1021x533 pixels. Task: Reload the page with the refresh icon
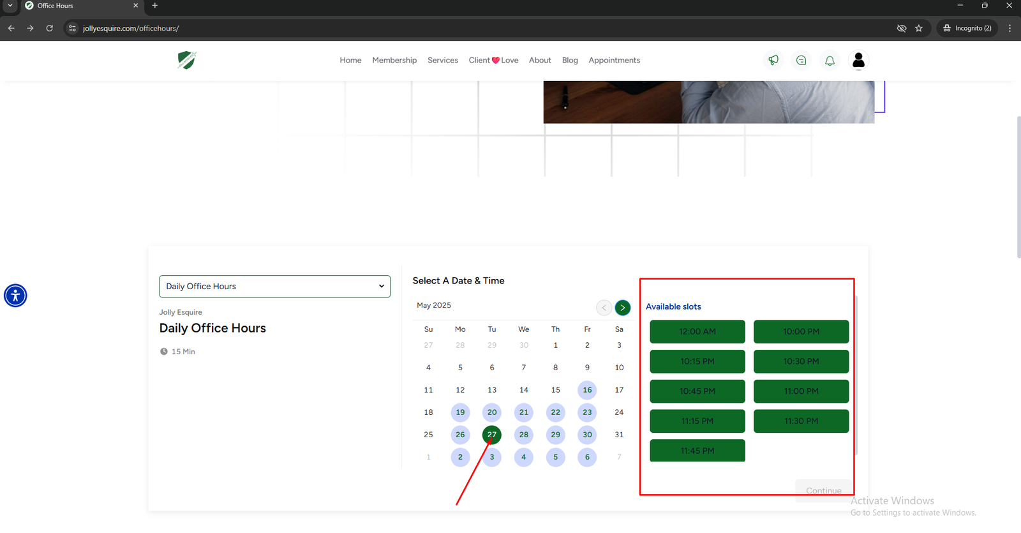click(49, 28)
